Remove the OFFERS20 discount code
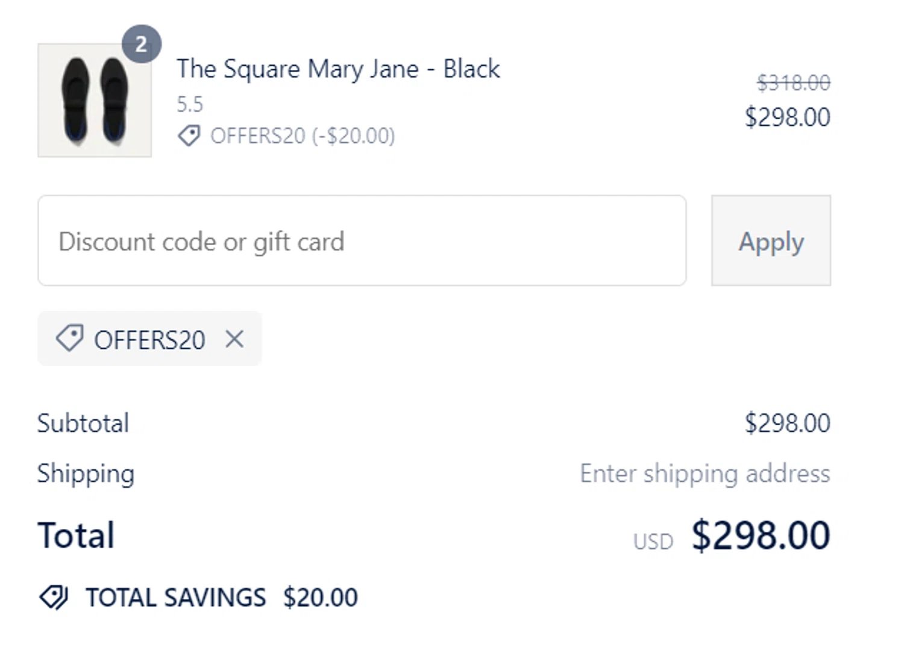Image resolution: width=904 pixels, height=662 pixels. tap(234, 339)
